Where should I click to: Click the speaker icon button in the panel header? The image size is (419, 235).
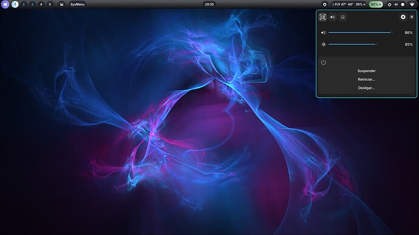click(332, 17)
